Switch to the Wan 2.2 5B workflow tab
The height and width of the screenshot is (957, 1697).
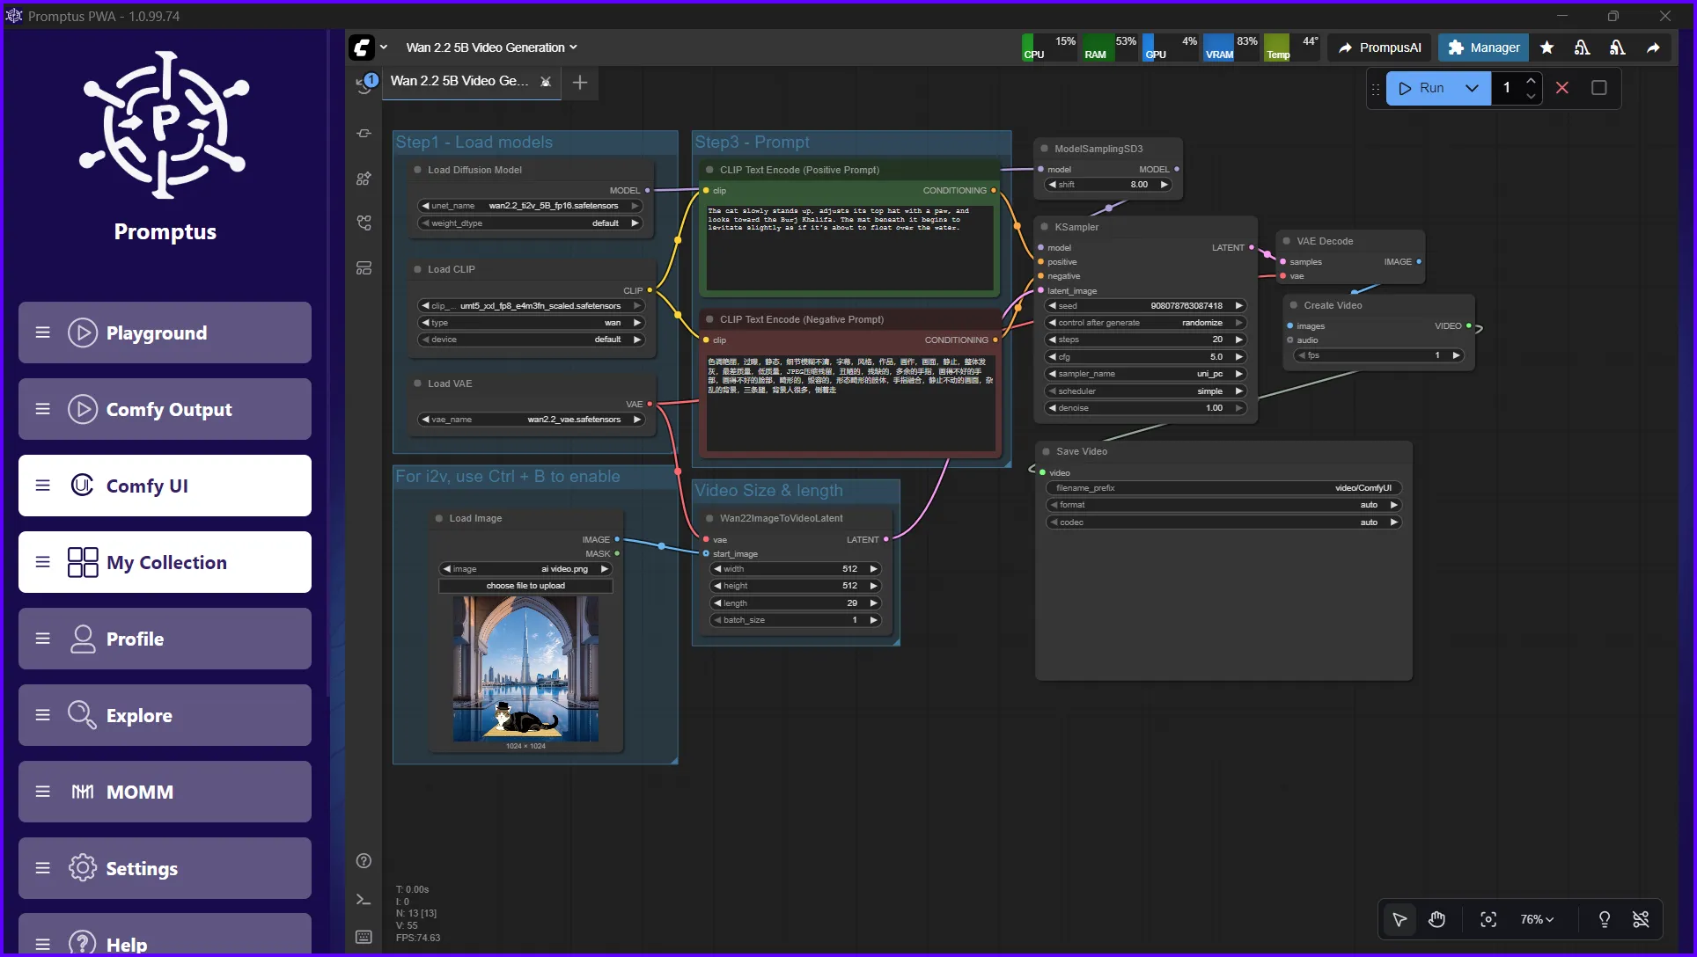(x=460, y=81)
